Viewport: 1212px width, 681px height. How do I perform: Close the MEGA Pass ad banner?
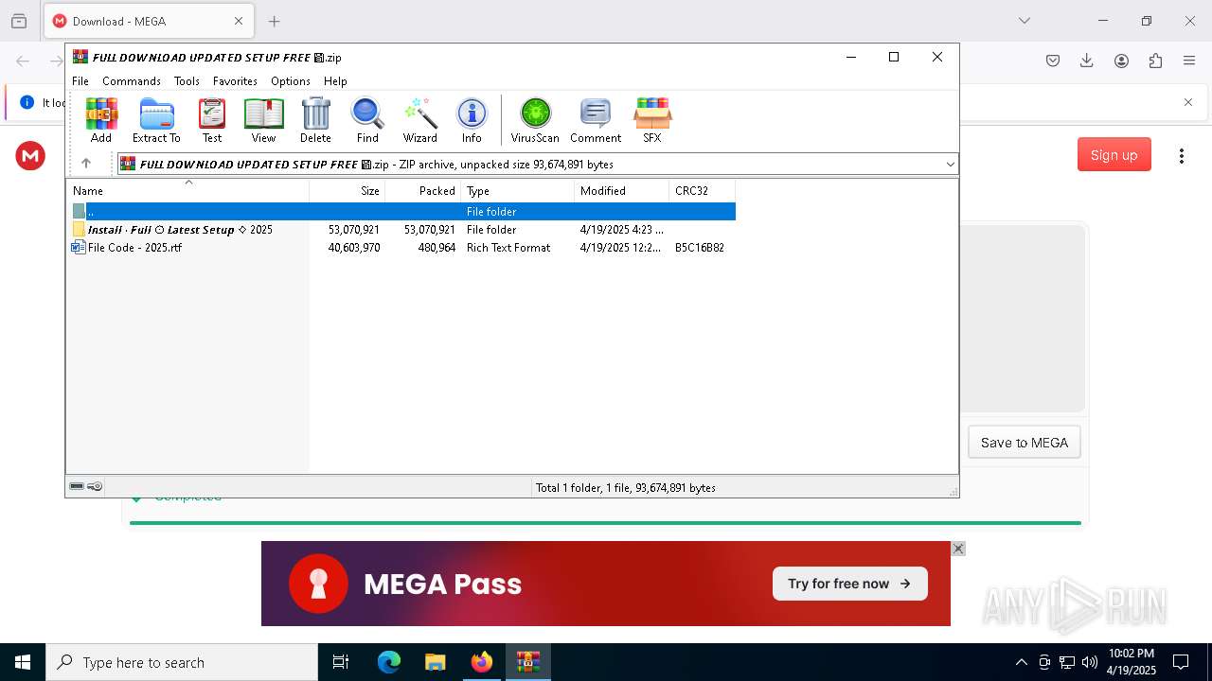tap(958, 549)
